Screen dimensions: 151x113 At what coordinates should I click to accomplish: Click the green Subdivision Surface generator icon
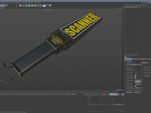click(x=26, y=5)
